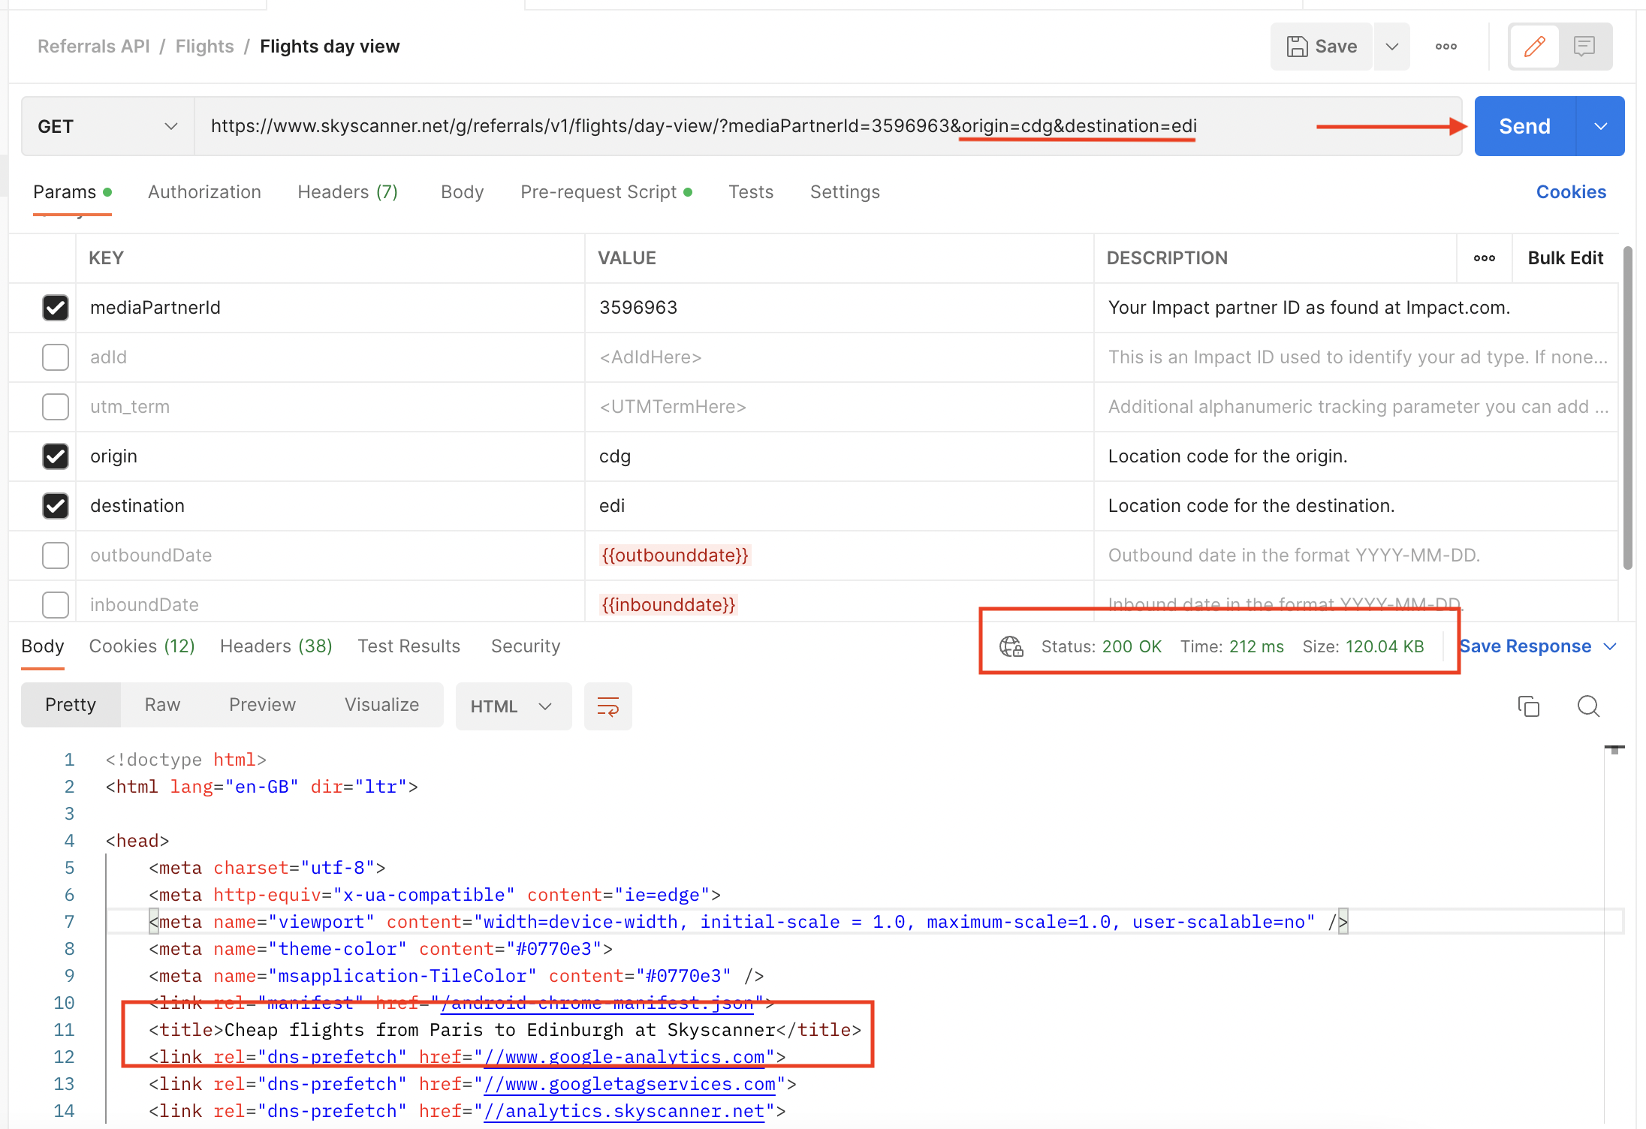Open the Test Results tab
This screenshot has height=1129, width=1646.
[408, 646]
